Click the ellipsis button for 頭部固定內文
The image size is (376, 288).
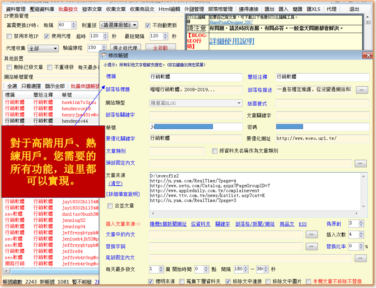click(x=360, y=163)
